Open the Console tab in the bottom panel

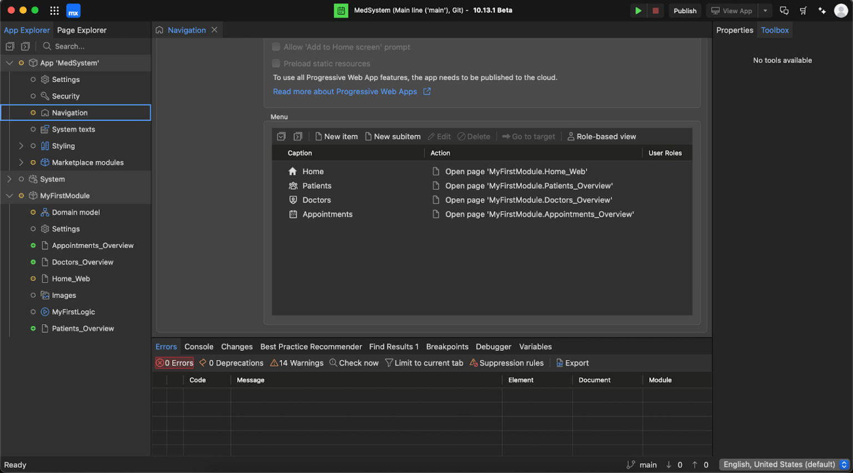(x=199, y=346)
